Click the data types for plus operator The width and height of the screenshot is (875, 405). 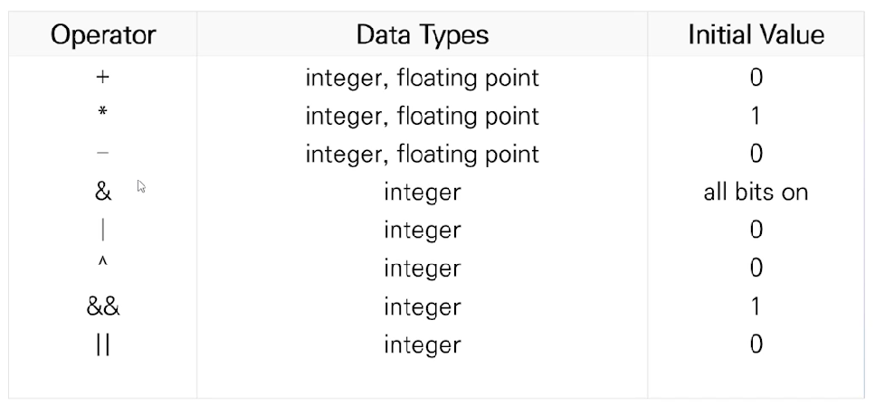click(422, 78)
